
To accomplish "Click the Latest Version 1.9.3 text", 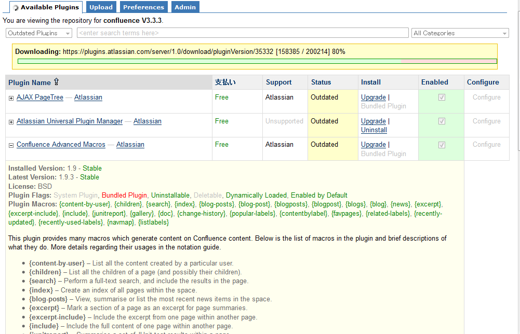I will tap(54, 177).
